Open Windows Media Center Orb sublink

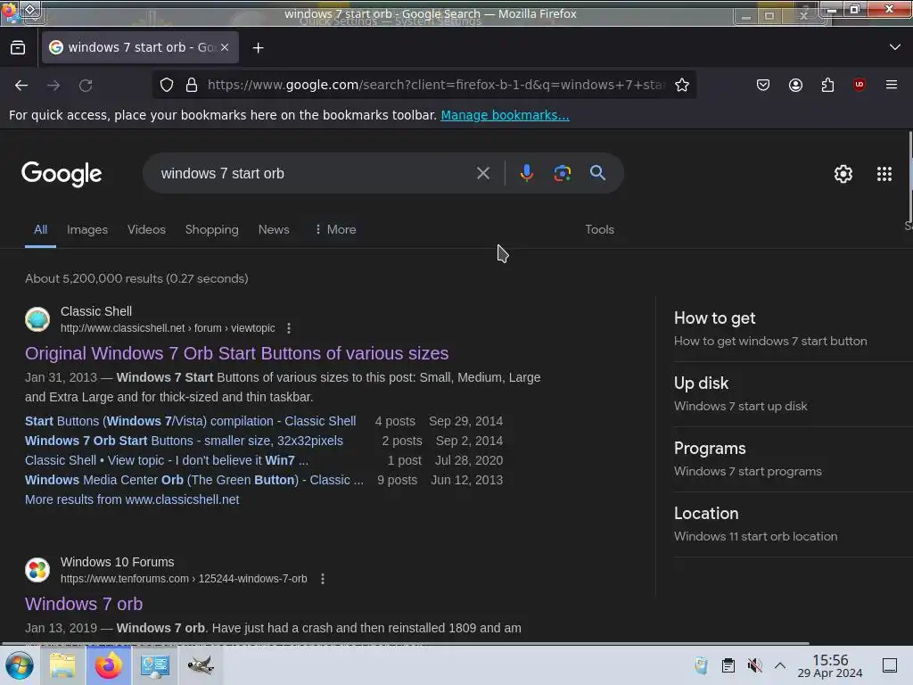pos(193,480)
